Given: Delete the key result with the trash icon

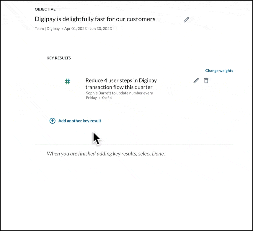Looking at the screenshot, I should coord(206,81).
